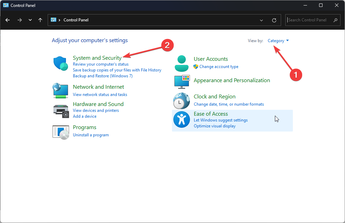Open the Network and Internet globe icon
Image resolution: width=345 pixels, height=223 pixels.
(60, 90)
